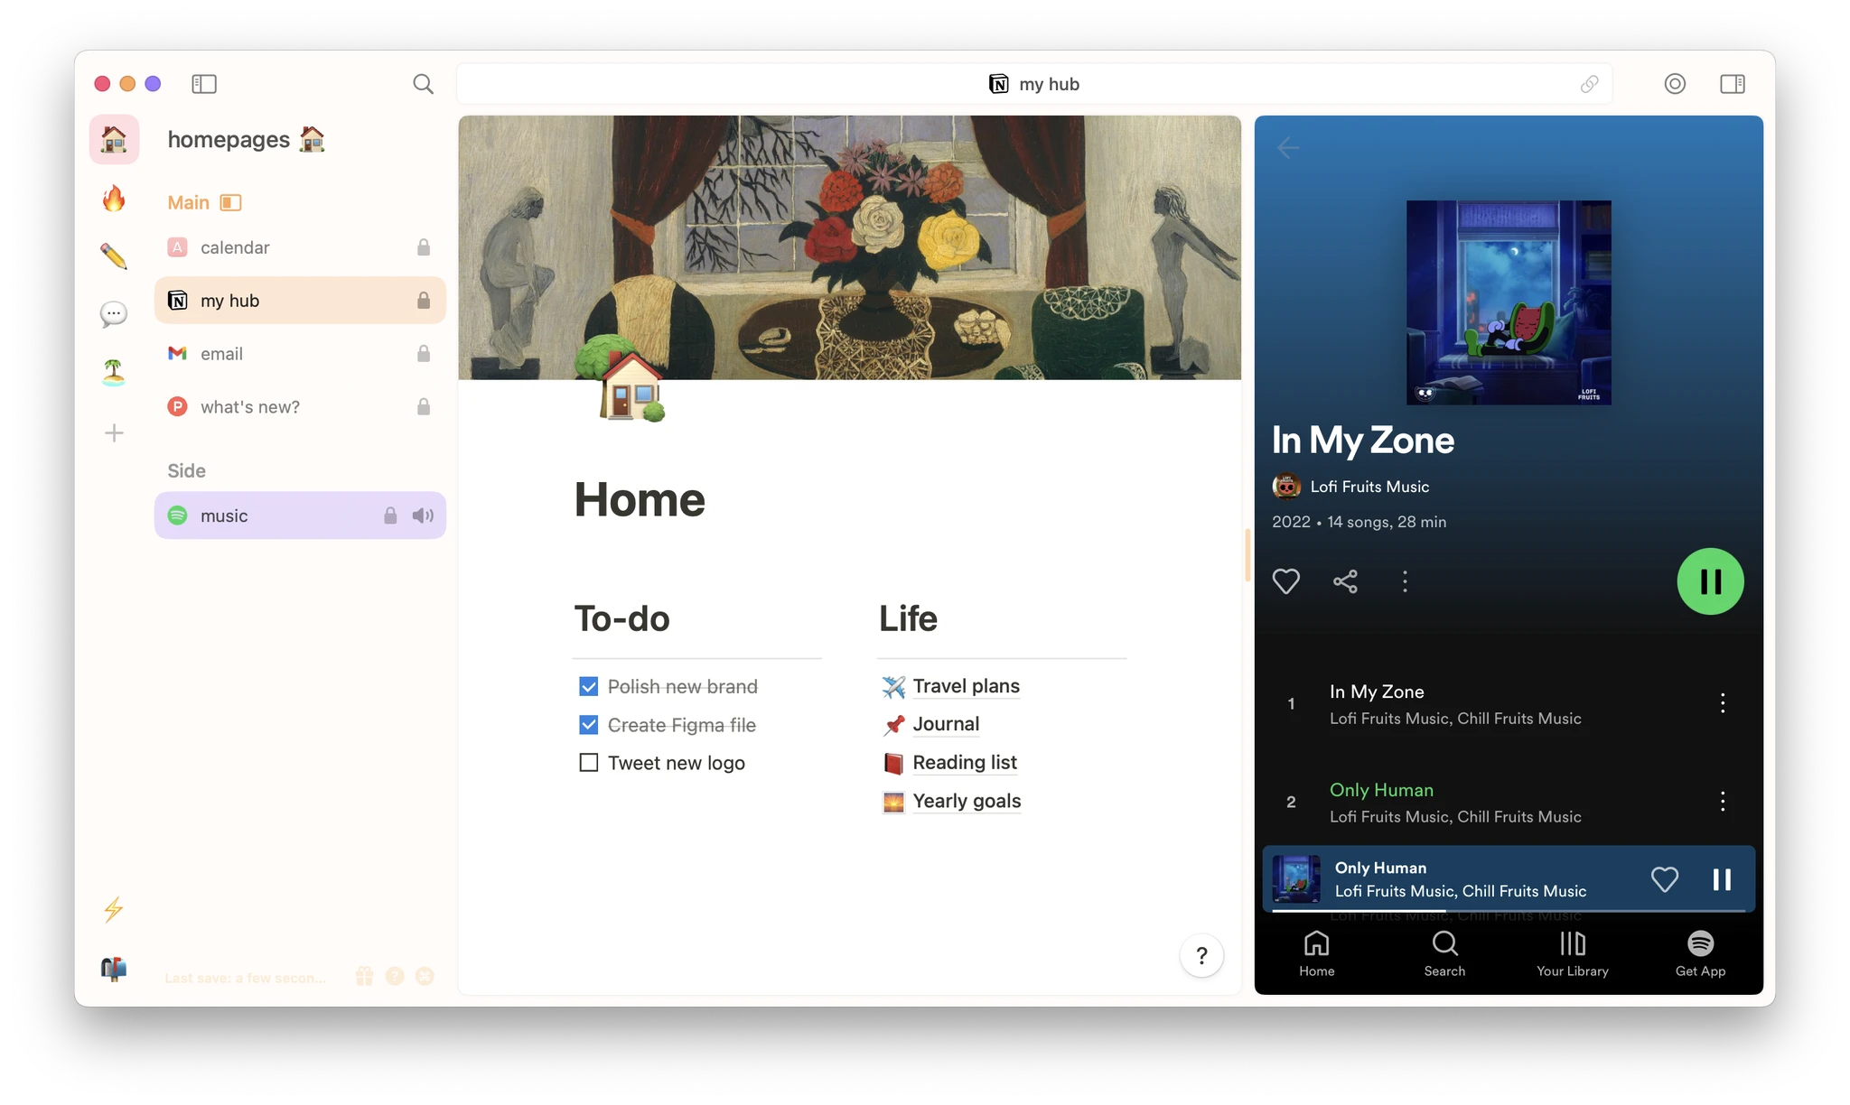
Task: Click the lock icon on the music row
Action: [390, 515]
